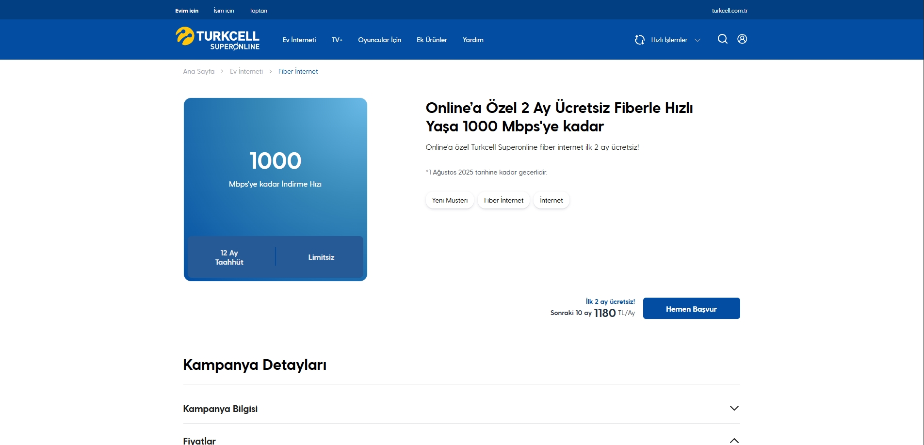Click the 1 Ağustos 2025 validity note
924x445 pixels.
point(486,172)
